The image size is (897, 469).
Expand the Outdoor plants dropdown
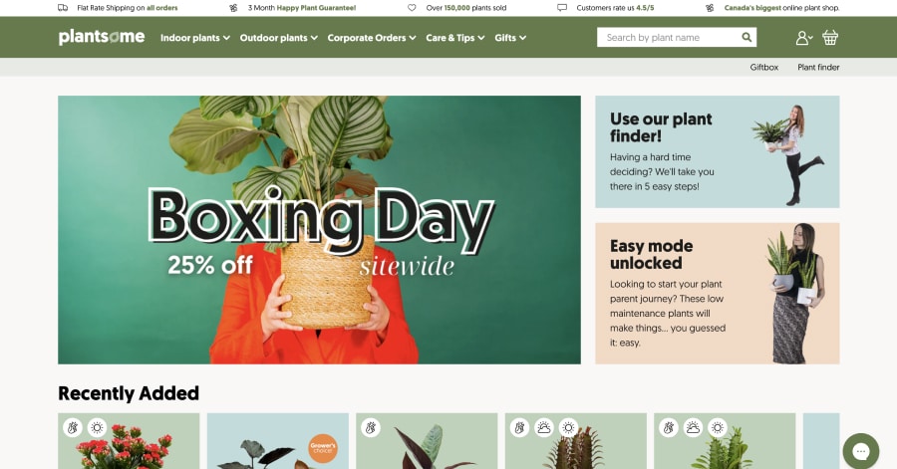pos(279,38)
